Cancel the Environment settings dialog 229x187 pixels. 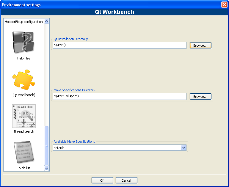coord(126,180)
